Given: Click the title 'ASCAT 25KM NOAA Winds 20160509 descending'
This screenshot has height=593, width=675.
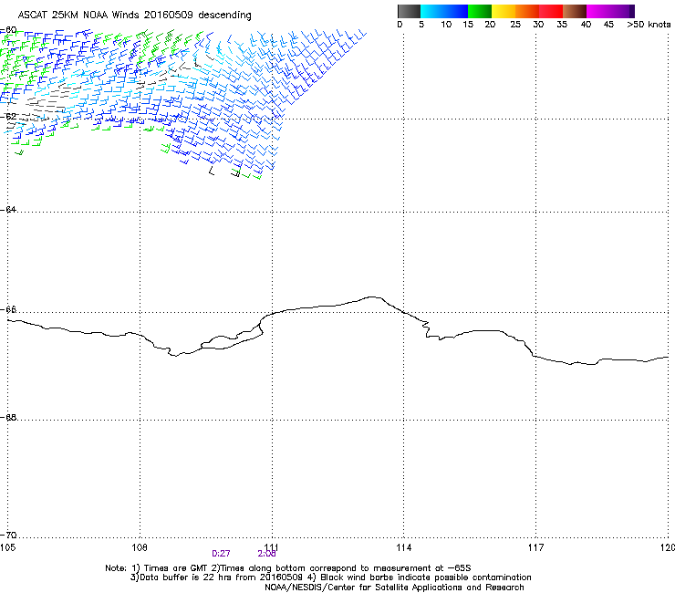Looking at the screenshot, I should pos(134,16).
